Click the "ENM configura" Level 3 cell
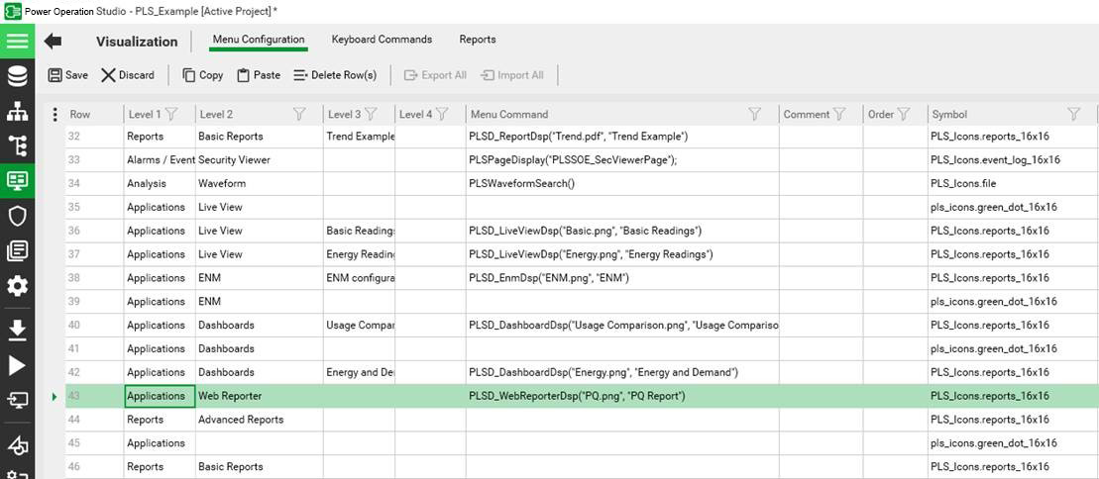 (360, 278)
